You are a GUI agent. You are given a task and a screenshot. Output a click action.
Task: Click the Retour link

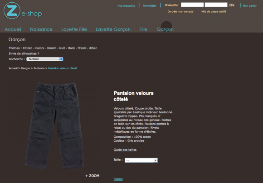(x=118, y=179)
